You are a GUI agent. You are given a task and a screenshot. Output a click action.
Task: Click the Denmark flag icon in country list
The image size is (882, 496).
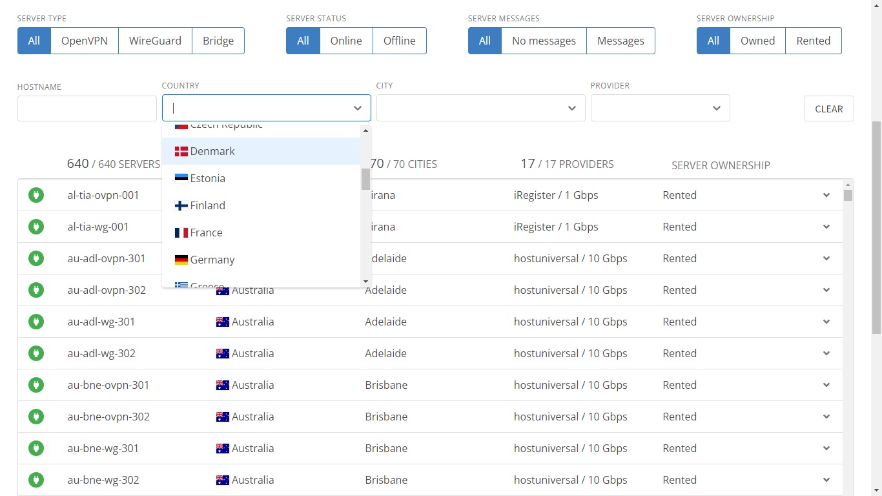pyautogui.click(x=181, y=151)
